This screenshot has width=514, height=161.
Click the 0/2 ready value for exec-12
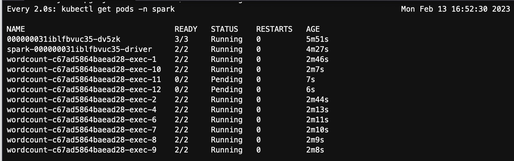point(181,90)
